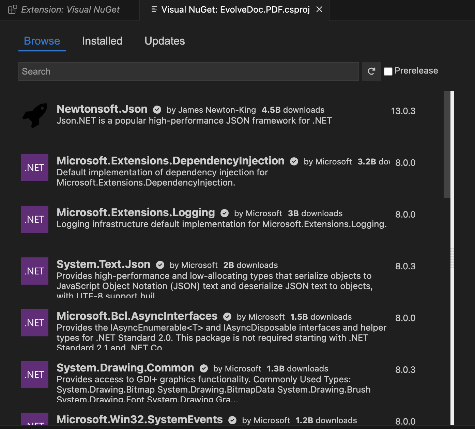Click .NET icon of System.Drawing.Common

35,375
